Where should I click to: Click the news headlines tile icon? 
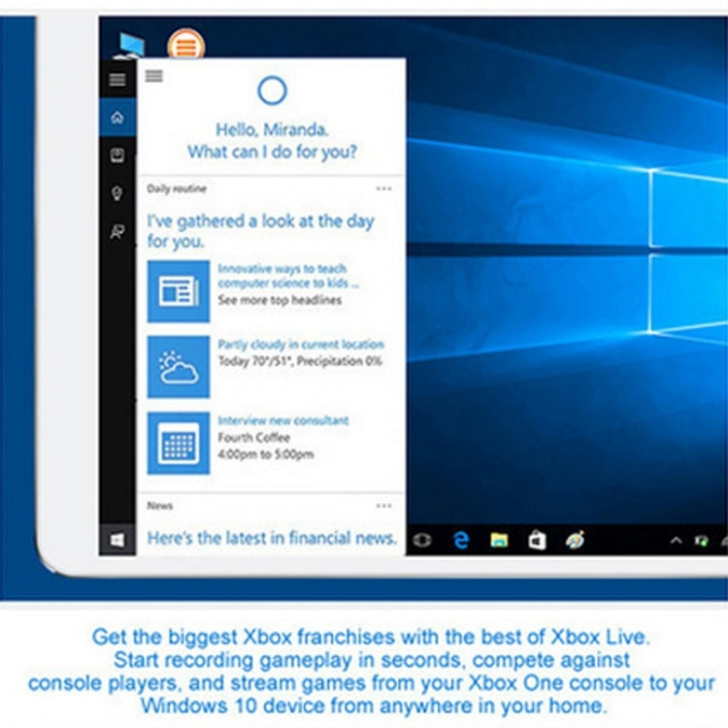pos(179,291)
